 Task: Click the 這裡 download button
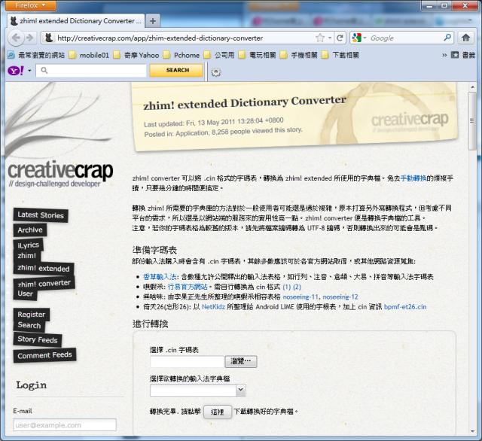coord(218,412)
